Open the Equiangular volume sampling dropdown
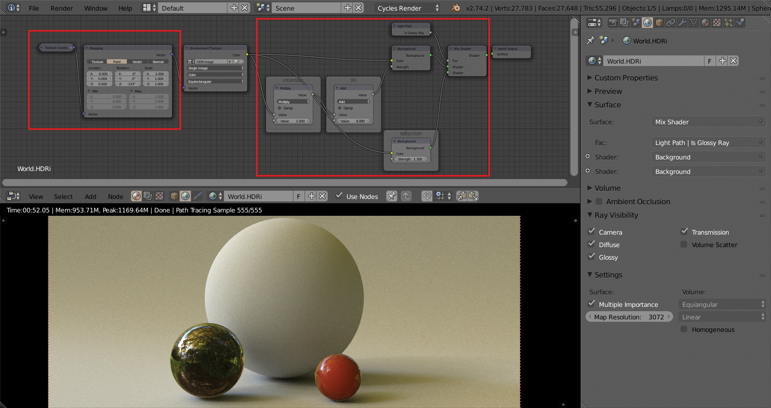The height and width of the screenshot is (408, 771). point(722,304)
